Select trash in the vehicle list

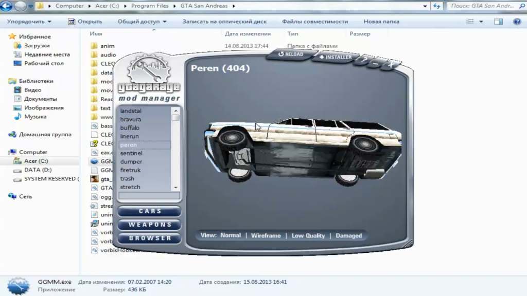click(x=145, y=178)
